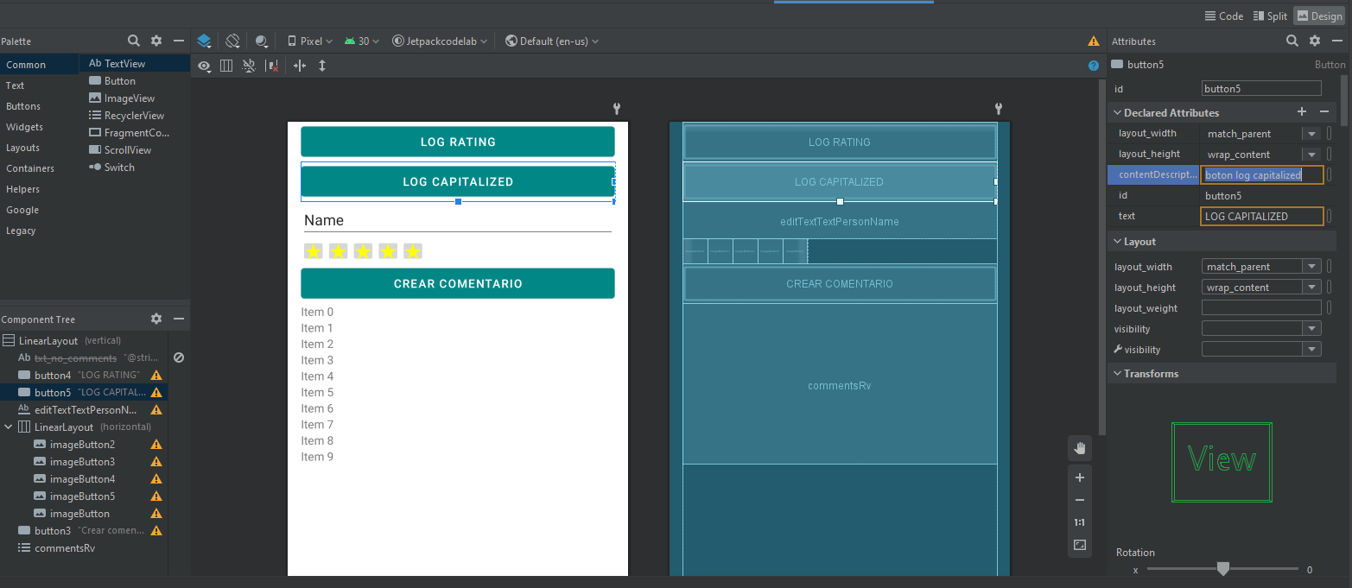The height and width of the screenshot is (588, 1352).
Task: Select the Buttons palette category
Action: point(39,106)
